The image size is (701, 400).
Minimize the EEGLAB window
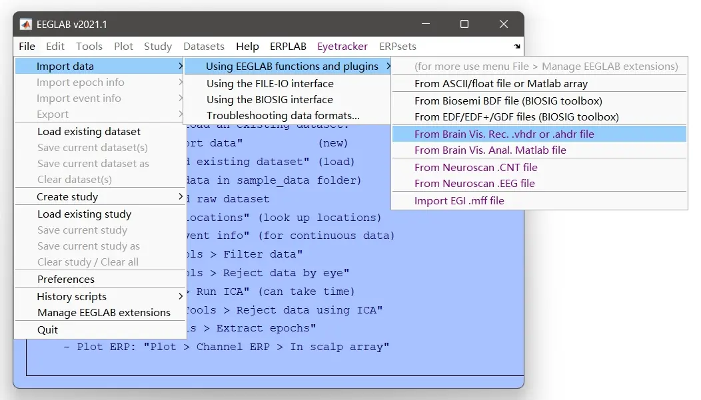426,24
